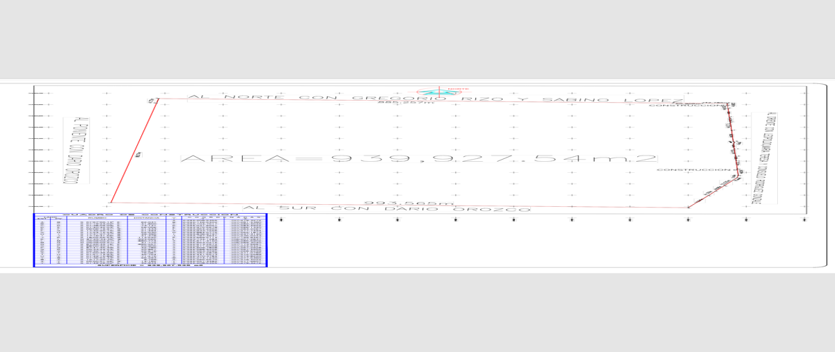Click the Cuadro de Construcción data table
Viewport: 835px width, 352px height.
click(150, 240)
